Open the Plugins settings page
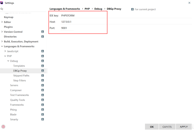This screenshot has width=194, height=130. click(x=8, y=27)
